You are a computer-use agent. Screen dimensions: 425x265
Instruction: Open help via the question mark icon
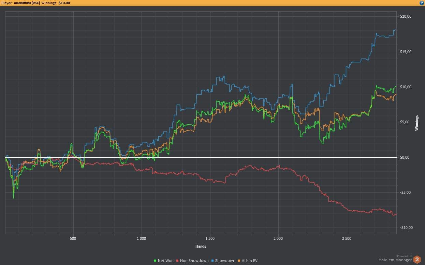[422, 3]
